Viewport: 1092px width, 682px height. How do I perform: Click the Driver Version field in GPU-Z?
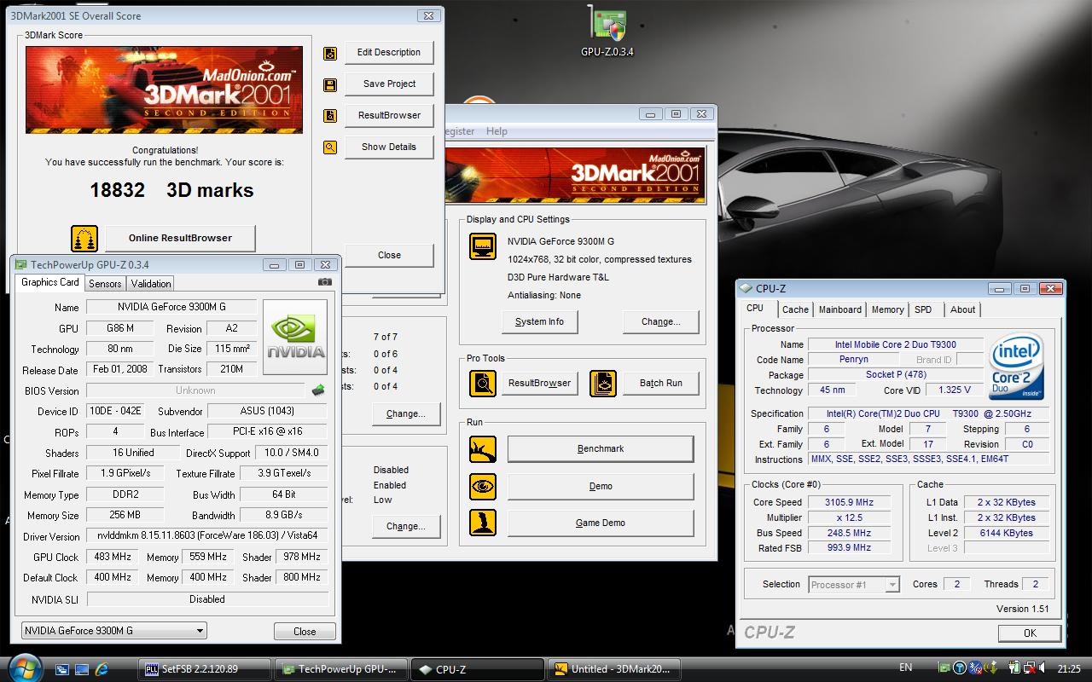207,536
